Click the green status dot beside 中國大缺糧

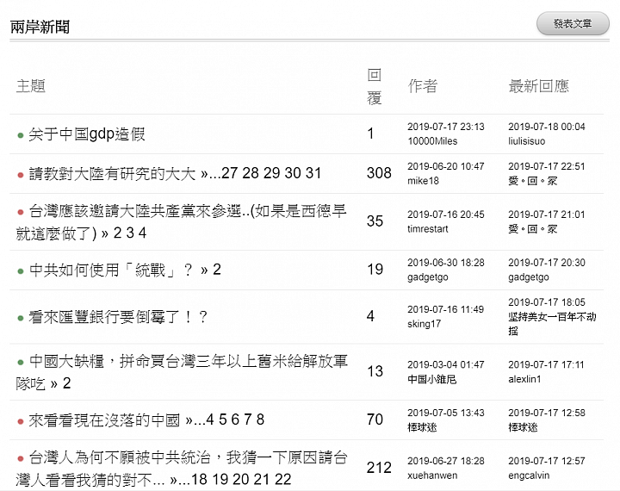point(21,363)
